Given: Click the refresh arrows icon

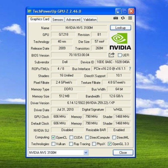Looking at the screenshot, I should point(123,18).
